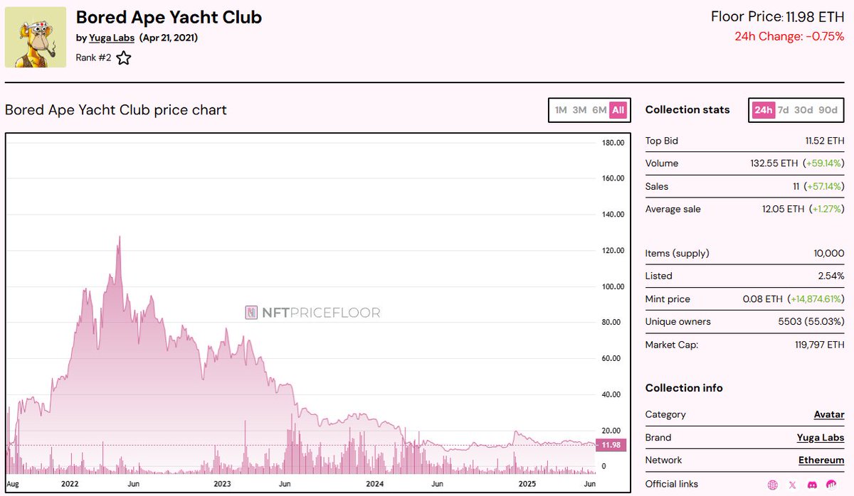The width and height of the screenshot is (854, 496).
Task: Switch collection stats to 7d
Action: (783, 110)
